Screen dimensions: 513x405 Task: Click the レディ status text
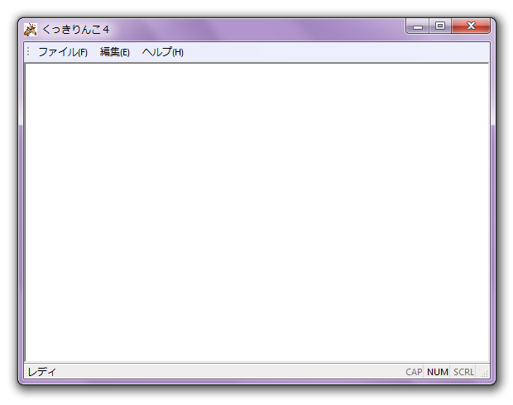pyautogui.click(x=42, y=372)
